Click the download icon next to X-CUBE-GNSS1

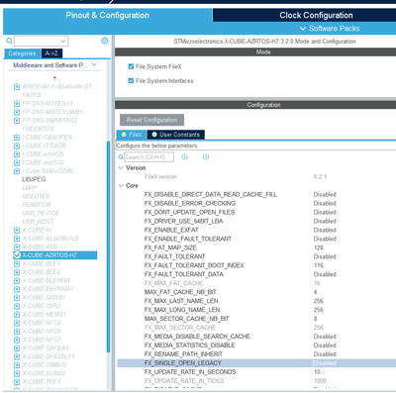[x=17, y=297]
